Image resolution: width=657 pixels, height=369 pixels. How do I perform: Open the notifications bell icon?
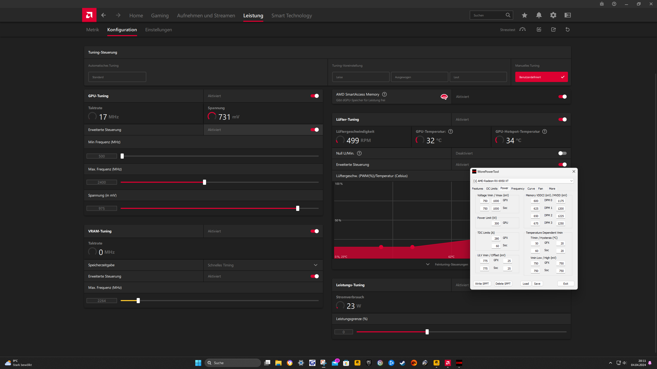(539, 15)
